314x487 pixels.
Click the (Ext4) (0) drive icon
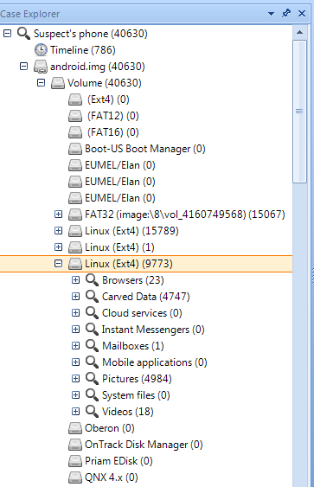pyautogui.click(x=75, y=99)
